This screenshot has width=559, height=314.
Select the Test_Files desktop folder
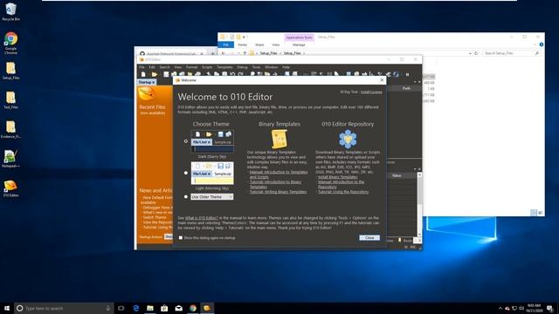click(x=10, y=99)
